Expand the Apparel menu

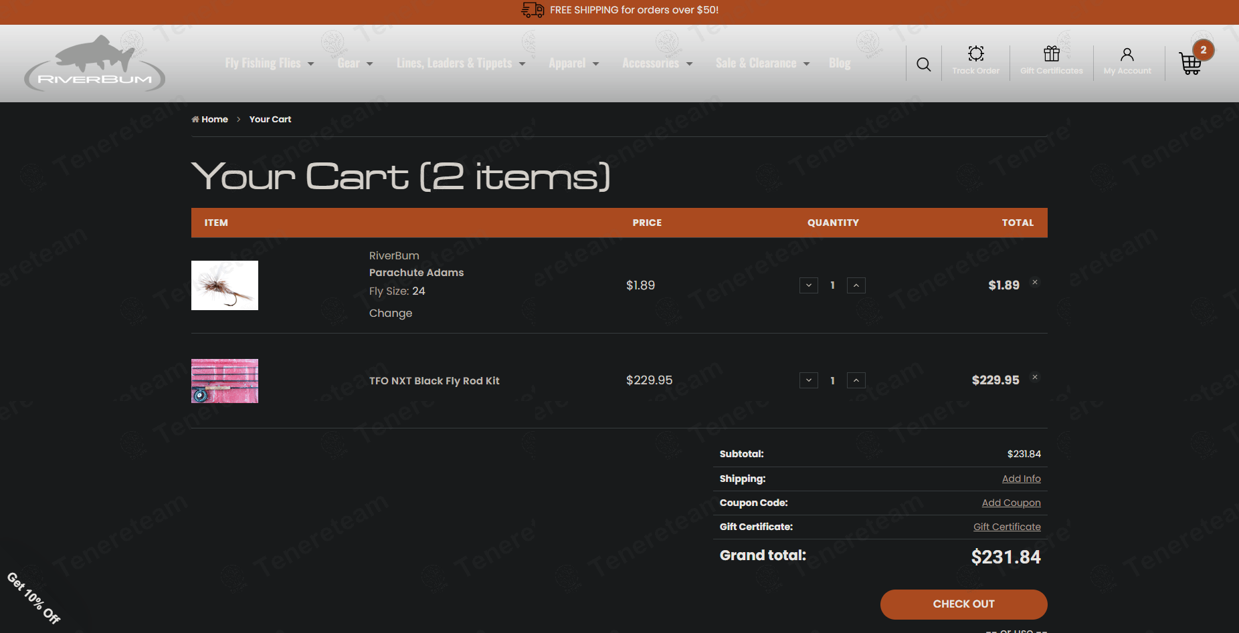pos(574,63)
